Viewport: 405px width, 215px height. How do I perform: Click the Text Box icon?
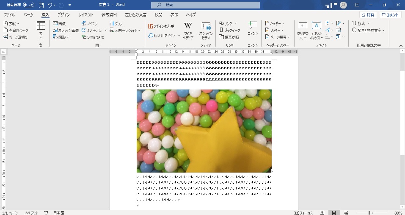[316, 31]
